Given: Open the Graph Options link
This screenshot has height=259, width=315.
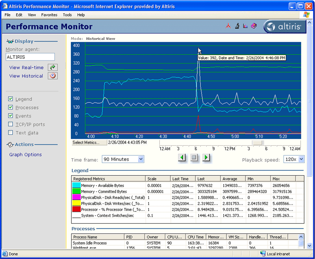Looking at the screenshot, I should tap(25, 155).
